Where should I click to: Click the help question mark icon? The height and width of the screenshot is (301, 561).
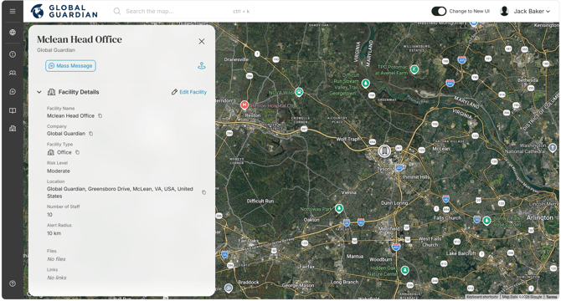13,283
